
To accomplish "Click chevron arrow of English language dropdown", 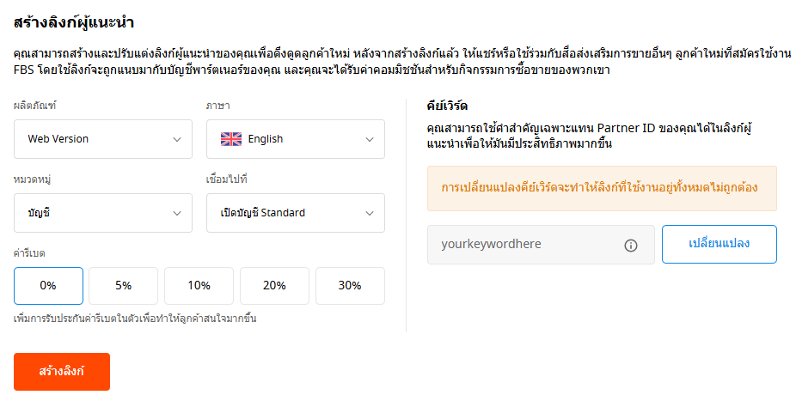I will (x=370, y=139).
